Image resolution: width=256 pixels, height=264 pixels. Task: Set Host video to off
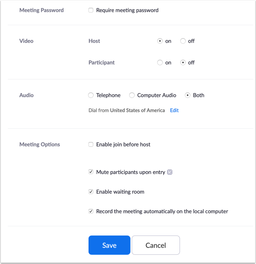(183, 41)
